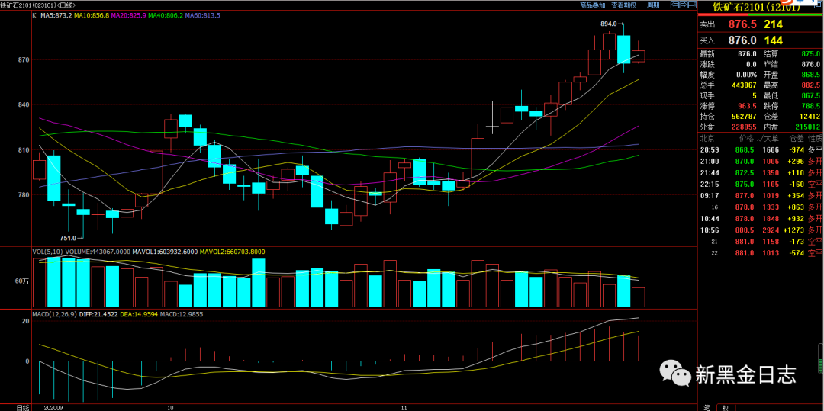824x411 pixels.
Task: Switch to the 笔 tab
Action: point(707,407)
